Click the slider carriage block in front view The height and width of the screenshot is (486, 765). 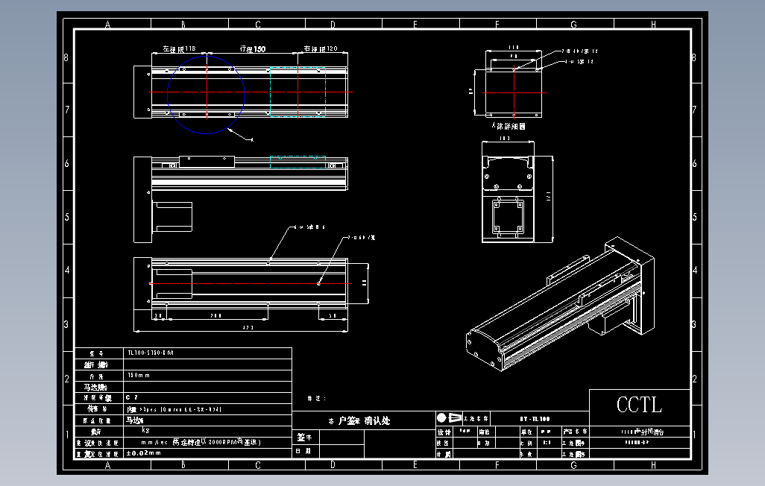coord(207,162)
